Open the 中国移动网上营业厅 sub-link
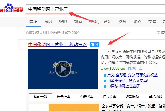 pos(123,86)
